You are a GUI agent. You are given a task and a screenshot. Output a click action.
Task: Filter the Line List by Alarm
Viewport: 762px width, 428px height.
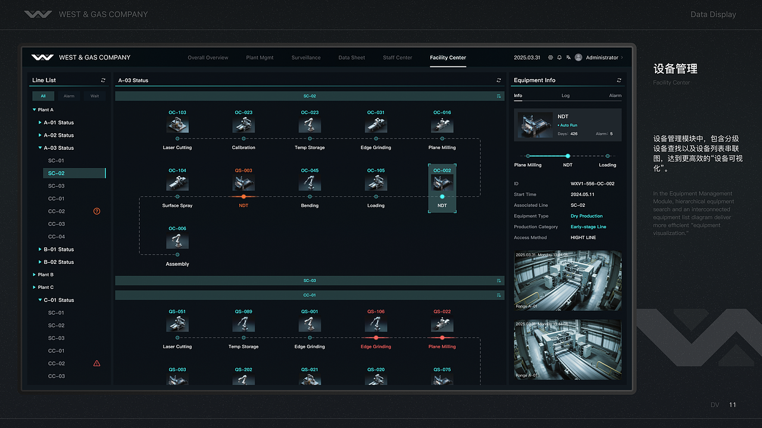coord(69,96)
